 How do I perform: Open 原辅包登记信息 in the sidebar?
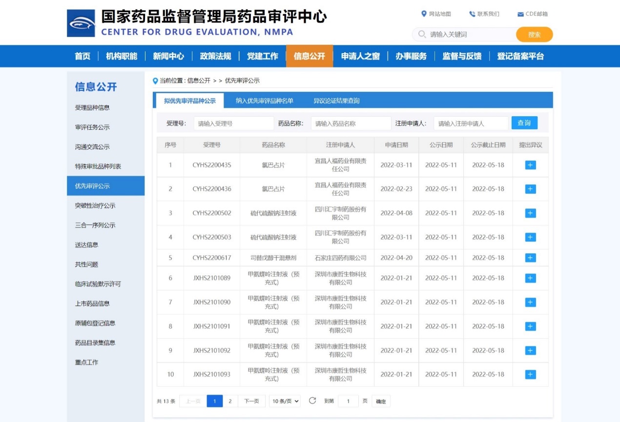(x=105, y=322)
